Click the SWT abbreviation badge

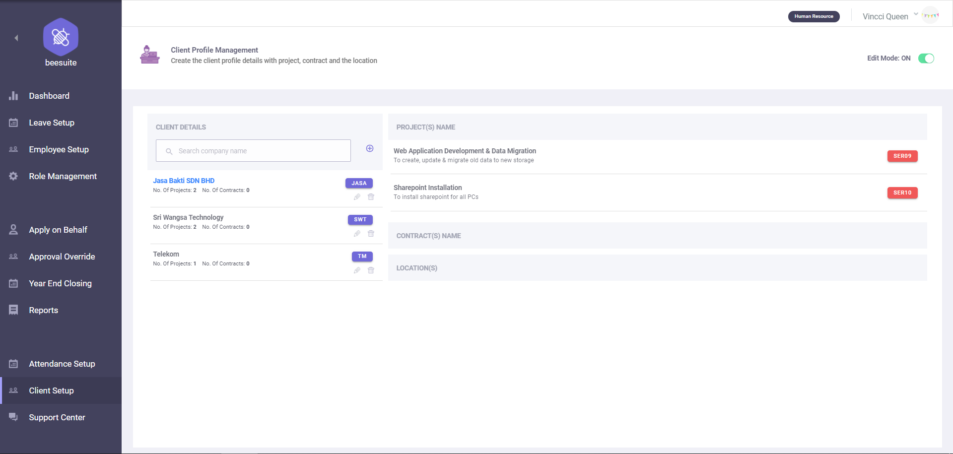[360, 220]
